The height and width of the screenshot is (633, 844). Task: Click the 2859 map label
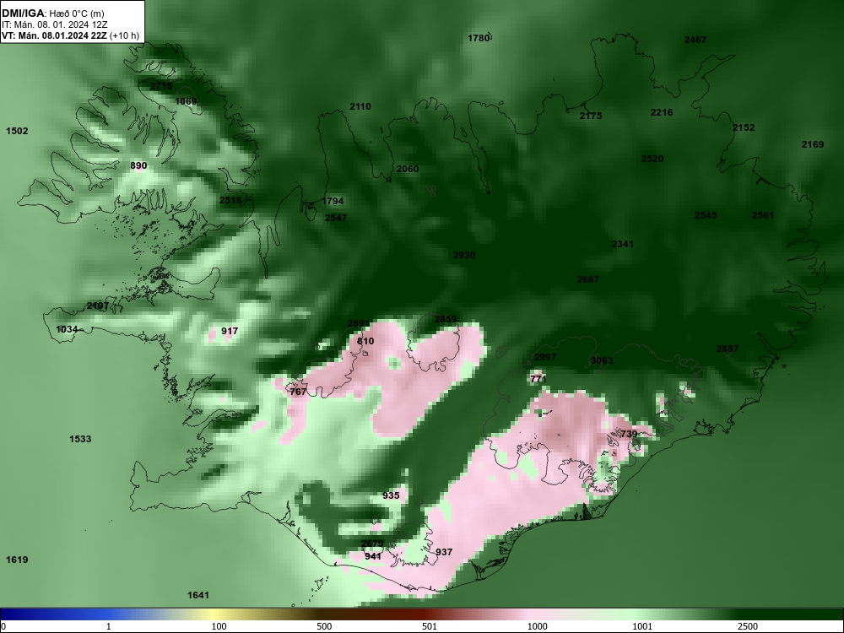[445, 319]
